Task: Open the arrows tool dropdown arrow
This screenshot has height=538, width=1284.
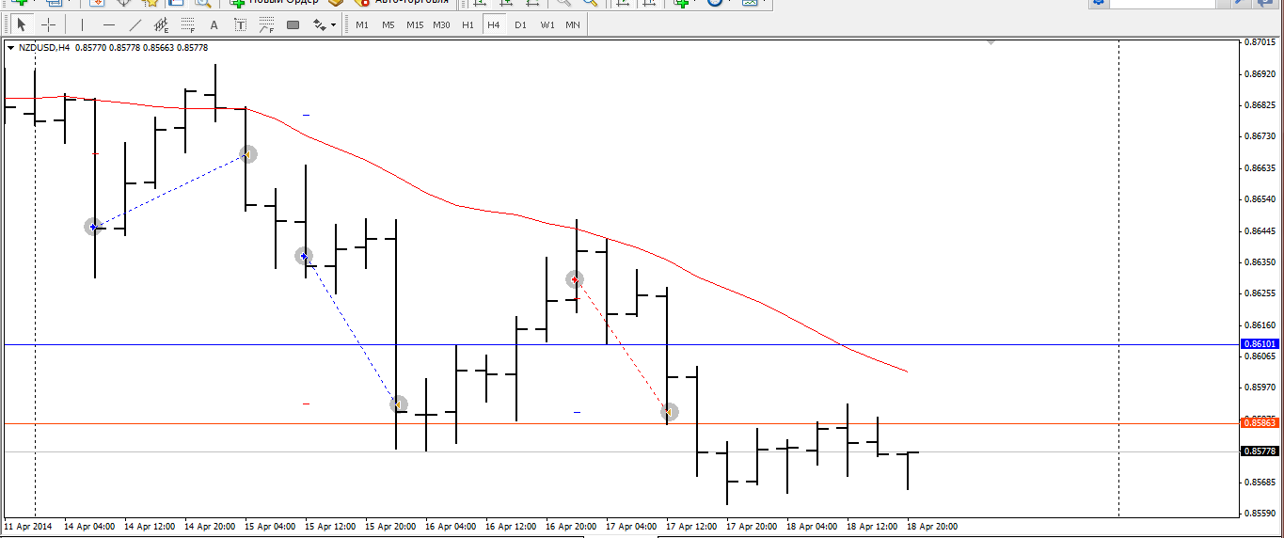Action: tap(334, 25)
